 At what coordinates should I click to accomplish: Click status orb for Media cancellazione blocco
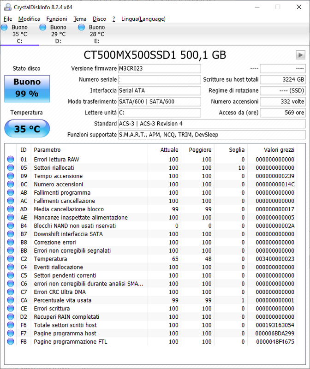(x=11, y=209)
